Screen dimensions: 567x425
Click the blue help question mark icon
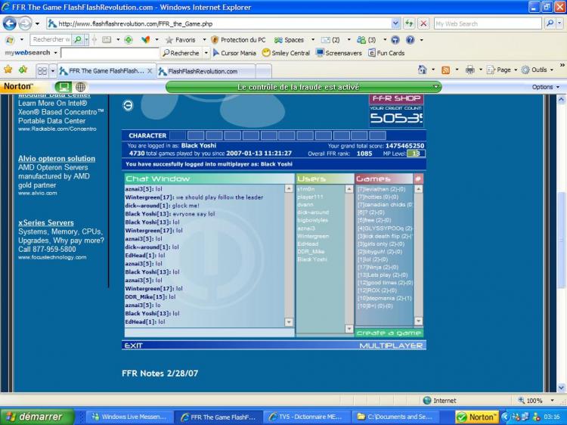[410, 40]
